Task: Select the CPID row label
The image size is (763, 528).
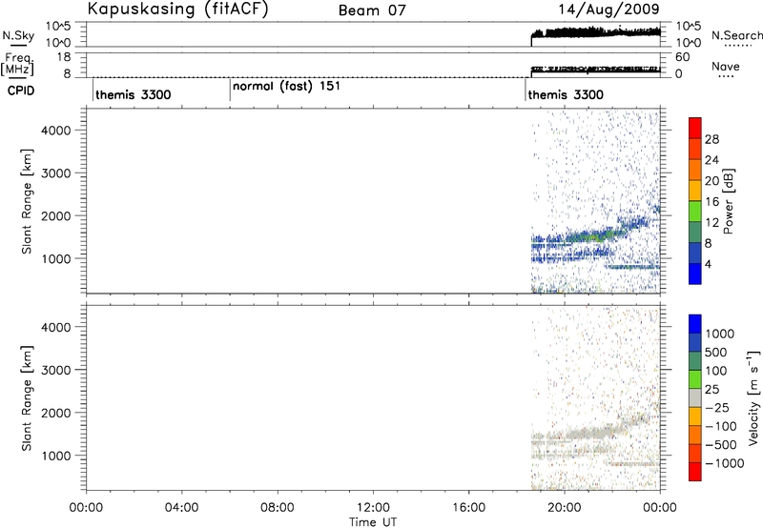Action: (x=21, y=91)
